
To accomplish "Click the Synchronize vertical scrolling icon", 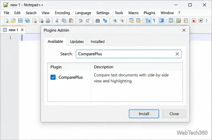I will [131, 20].
